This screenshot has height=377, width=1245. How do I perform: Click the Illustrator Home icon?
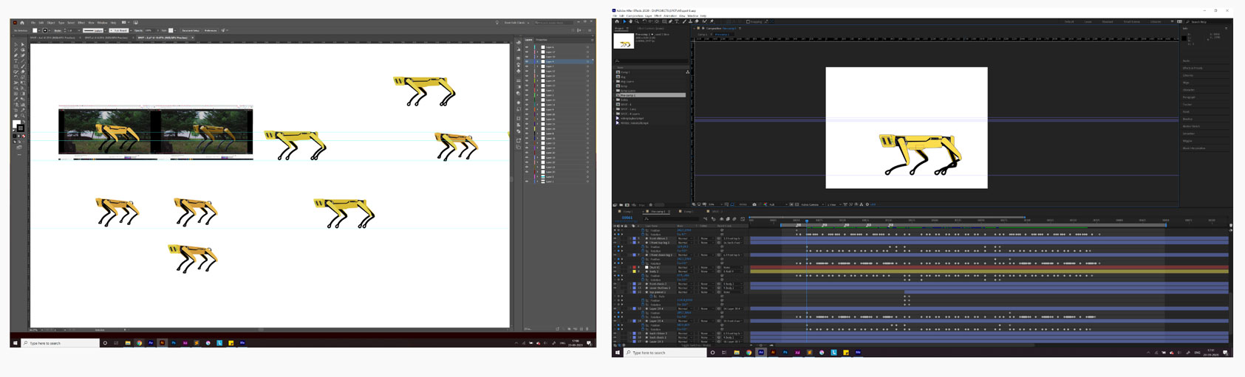[x=23, y=23]
